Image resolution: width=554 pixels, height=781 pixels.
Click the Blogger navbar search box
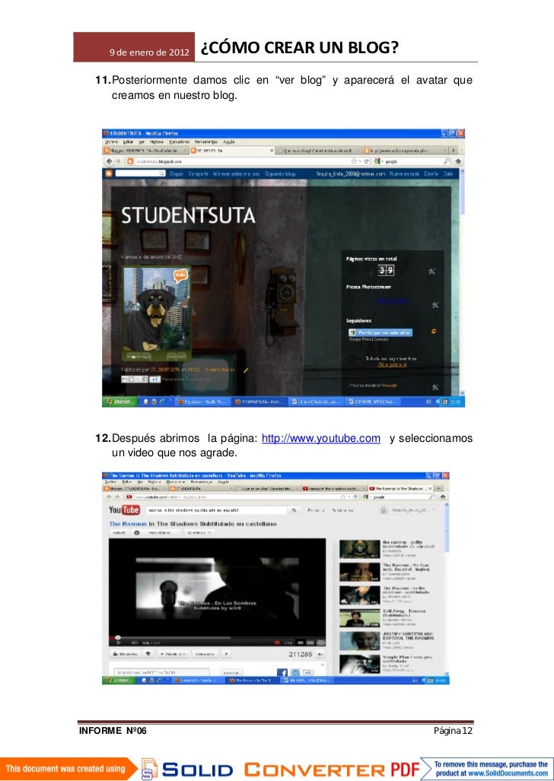click(139, 173)
